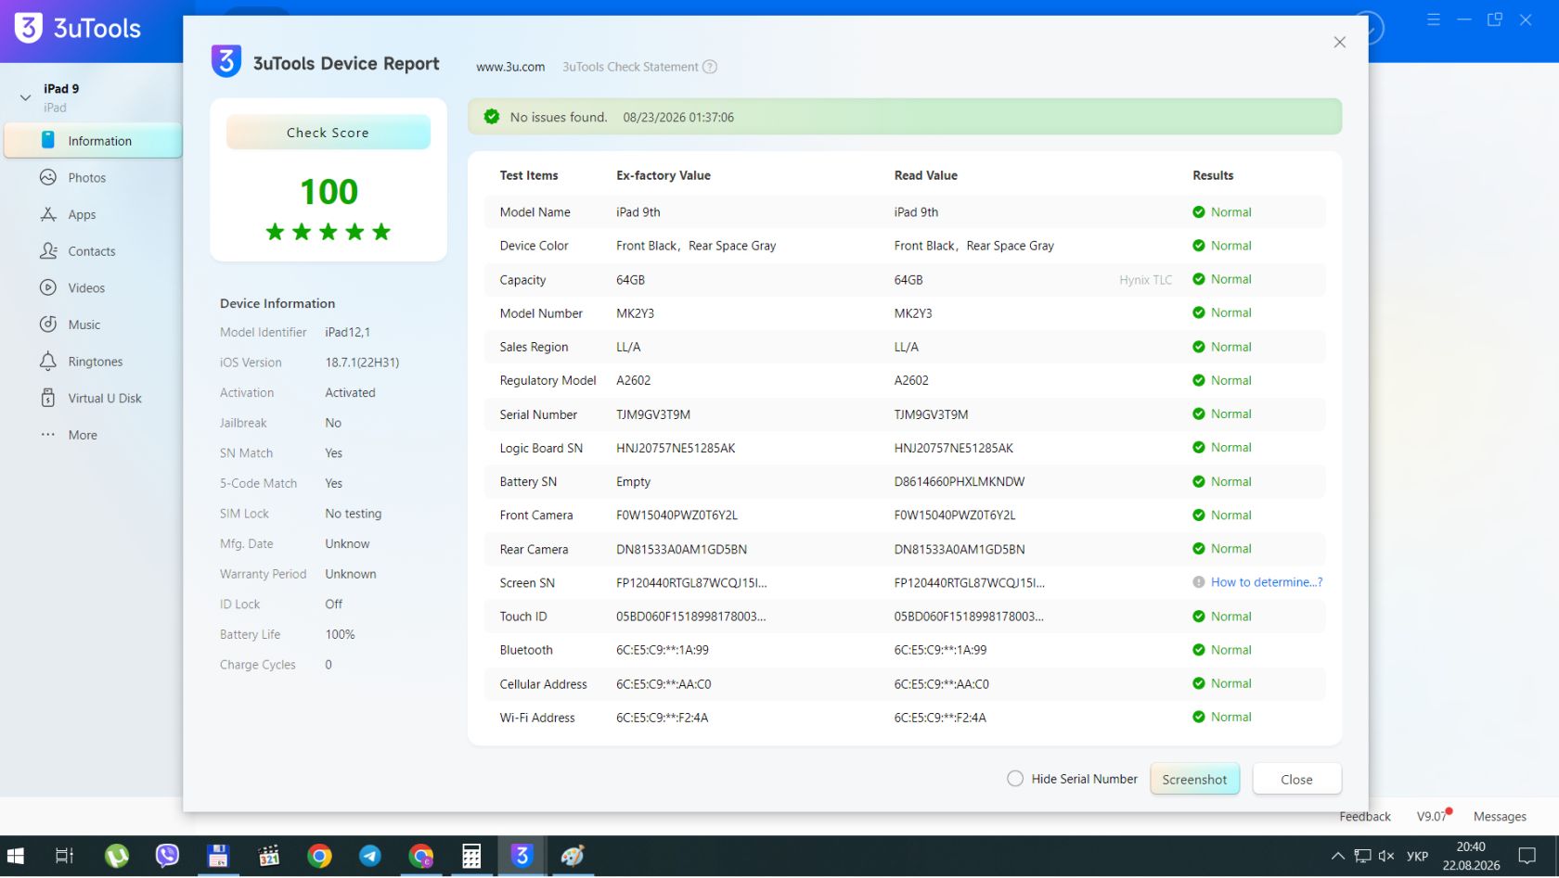Open Messages in the status bar
1559x878 pixels.
tap(1500, 817)
